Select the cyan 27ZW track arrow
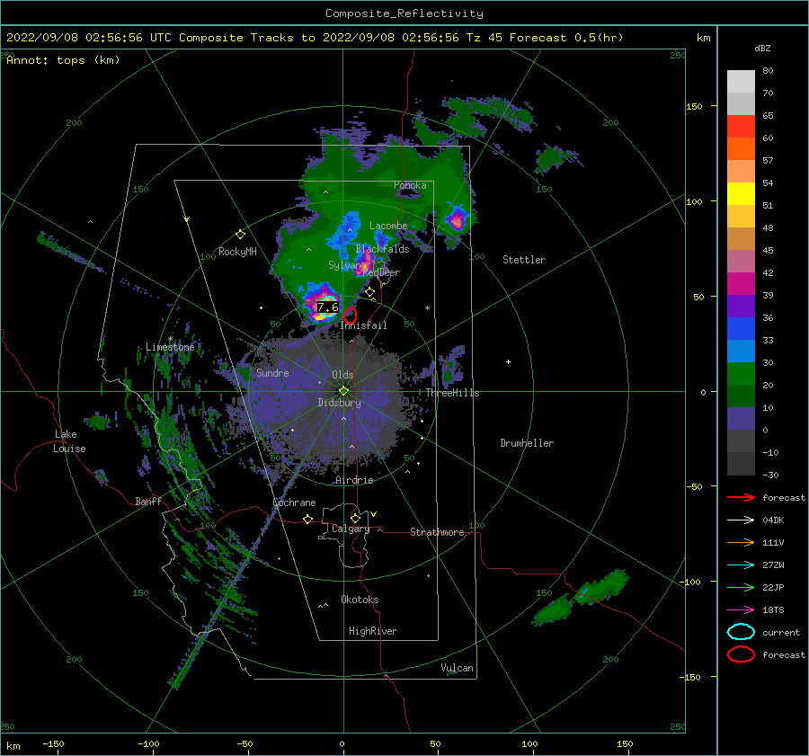The width and height of the screenshot is (809, 756). [x=741, y=565]
